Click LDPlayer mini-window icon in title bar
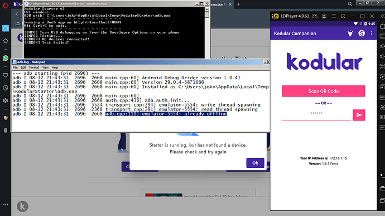Screen dimensions: 385x216 [343, 16]
